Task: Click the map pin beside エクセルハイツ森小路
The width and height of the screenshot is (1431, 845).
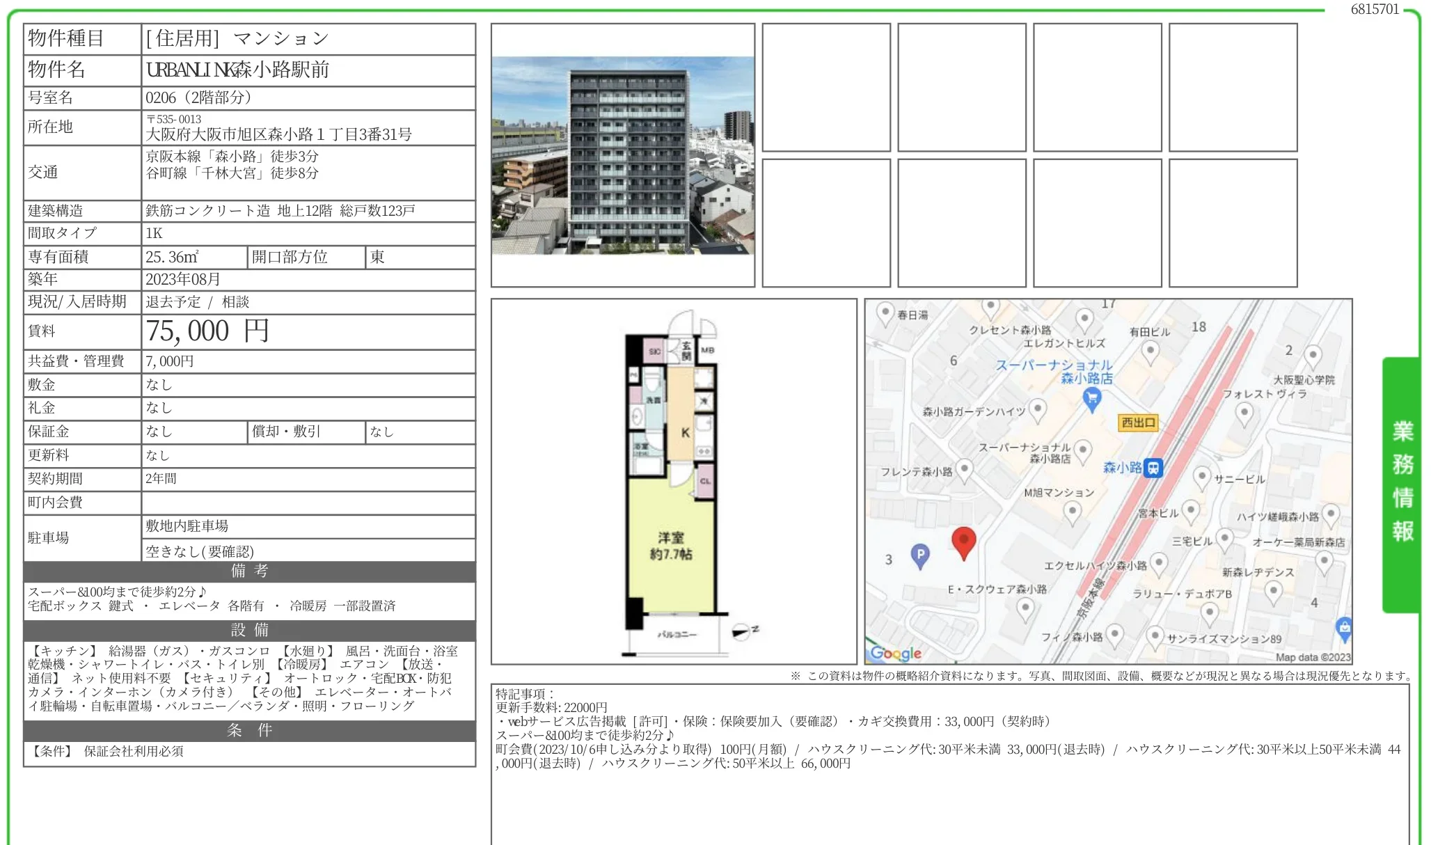Action: [x=1159, y=564]
